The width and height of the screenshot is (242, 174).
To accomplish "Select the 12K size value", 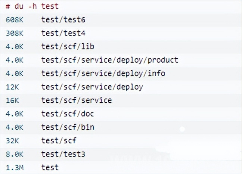I will pyautogui.click(x=12, y=87).
